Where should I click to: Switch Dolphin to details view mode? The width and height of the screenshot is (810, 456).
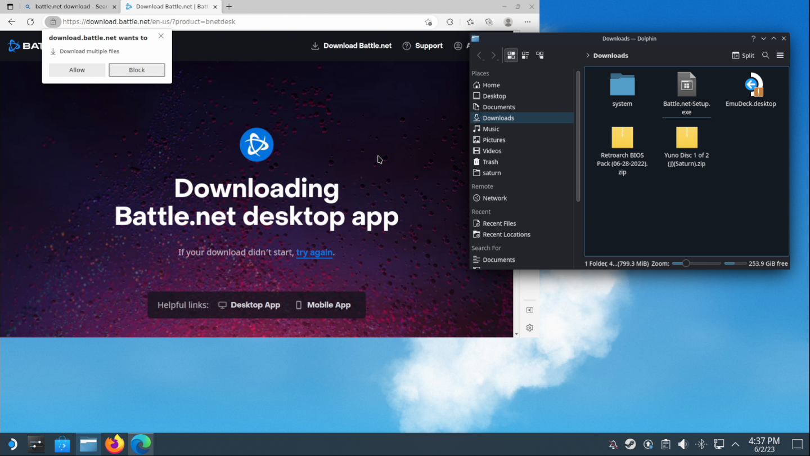(540, 55)
